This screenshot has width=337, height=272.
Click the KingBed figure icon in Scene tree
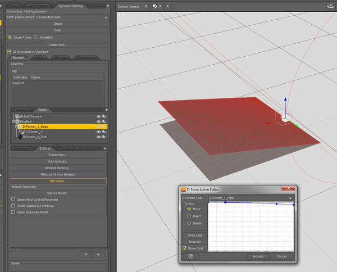tap(17, 121)
